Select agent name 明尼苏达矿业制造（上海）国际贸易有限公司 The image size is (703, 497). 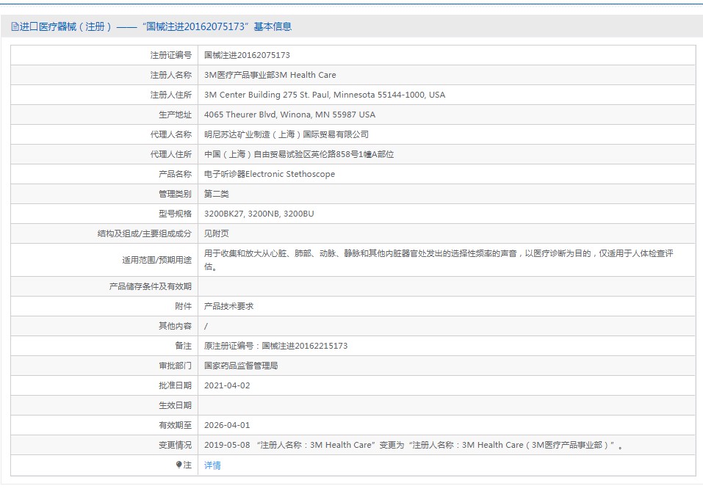point(286,134)
